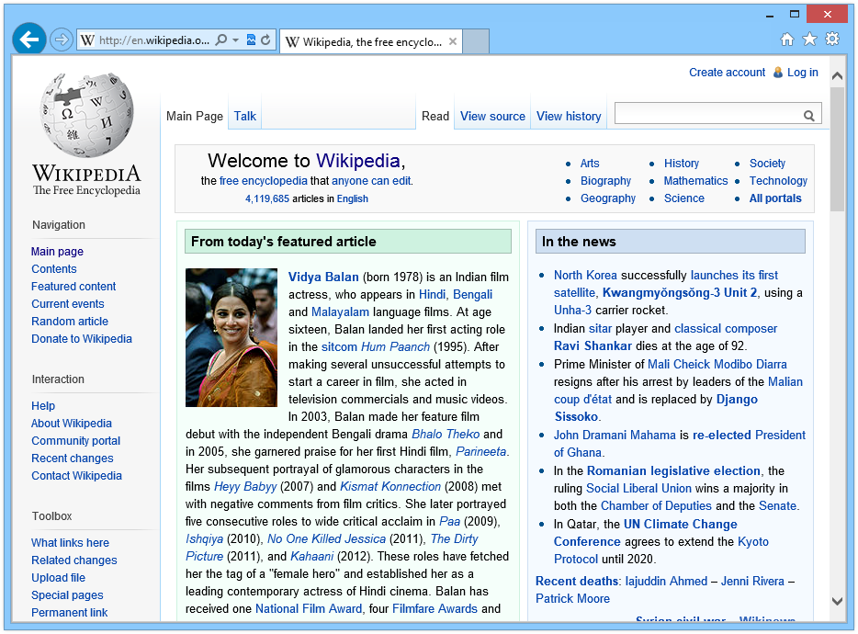Open the browser Home icon
The height and width of the screenshot is (634, 858).
click(x=787, y=40)
